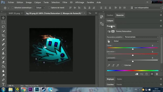163x92 pixels.
Task: Select the Type tool
Action: pos(3,84)
